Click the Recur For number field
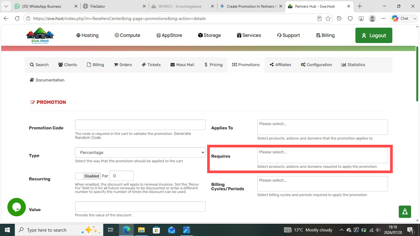420x236 pixels. [121, 176]
